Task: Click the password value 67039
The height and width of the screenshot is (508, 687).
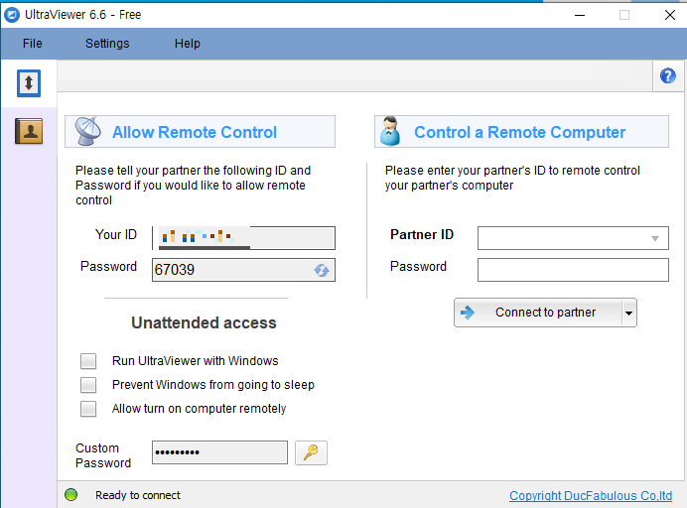Action: coord(175,270)
